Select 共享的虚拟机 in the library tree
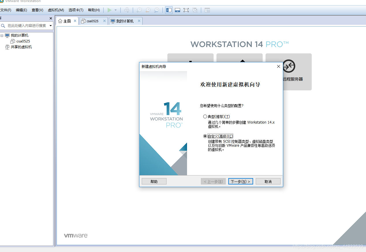Image resolution: width=366 pixels, height=252 pixels. tap(21, 47)
